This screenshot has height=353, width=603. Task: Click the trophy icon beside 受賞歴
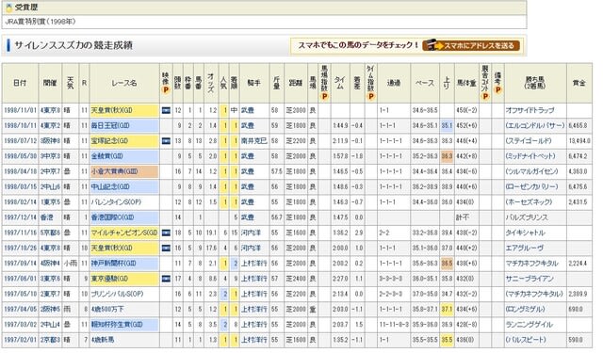coord(8,8)
